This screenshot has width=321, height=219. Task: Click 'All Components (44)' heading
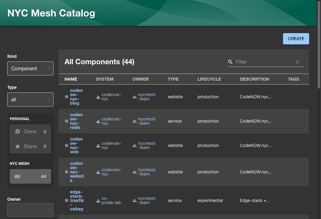pos(99,62)
